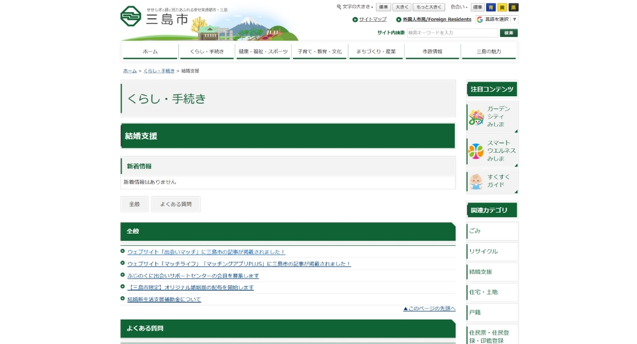Click the arrow icon next to サイトマップ
The width and height of the screenshot is (637, 344).
tap(355, 20)
